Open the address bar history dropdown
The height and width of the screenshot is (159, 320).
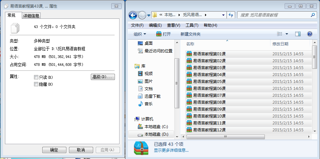tap(223, 15)
